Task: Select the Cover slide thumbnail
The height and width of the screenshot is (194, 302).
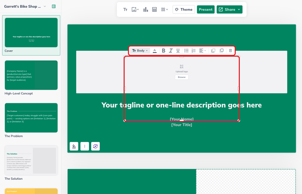Action: (31, 32)
